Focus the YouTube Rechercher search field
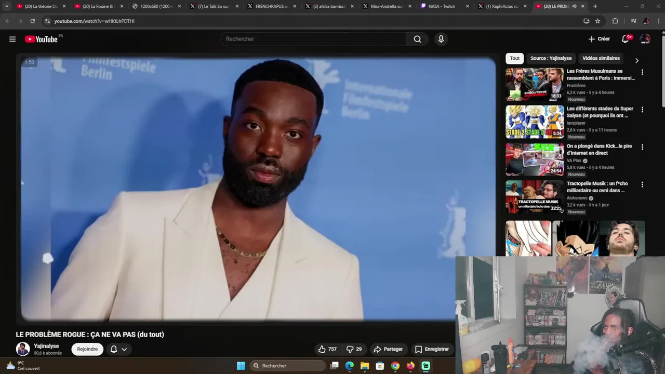 pyautogui.click(x=314, y=39)
